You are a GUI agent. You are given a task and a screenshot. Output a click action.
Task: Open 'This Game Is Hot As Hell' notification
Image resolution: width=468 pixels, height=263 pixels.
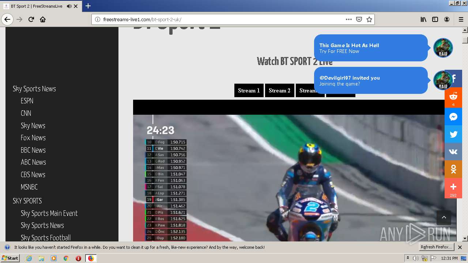click(371, 48)
